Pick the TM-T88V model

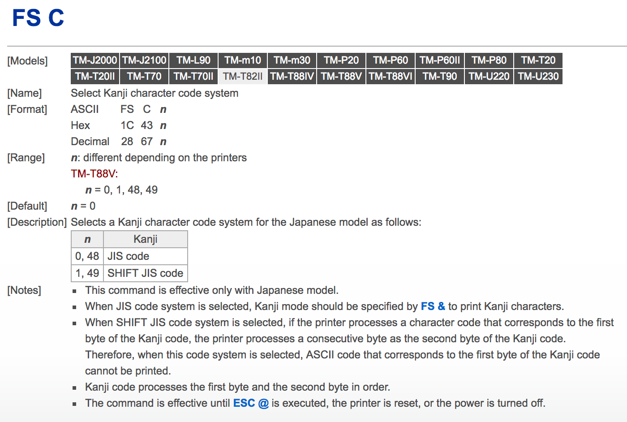341,77
